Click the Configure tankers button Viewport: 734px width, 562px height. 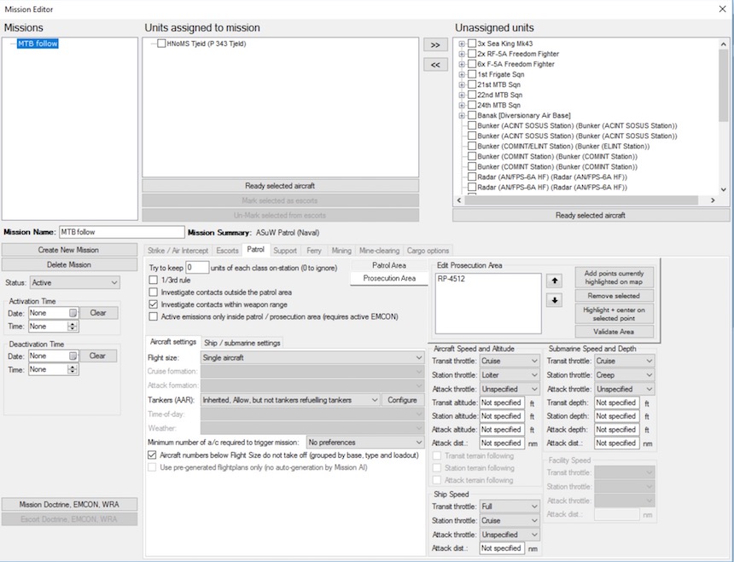(x=402, y=400)
